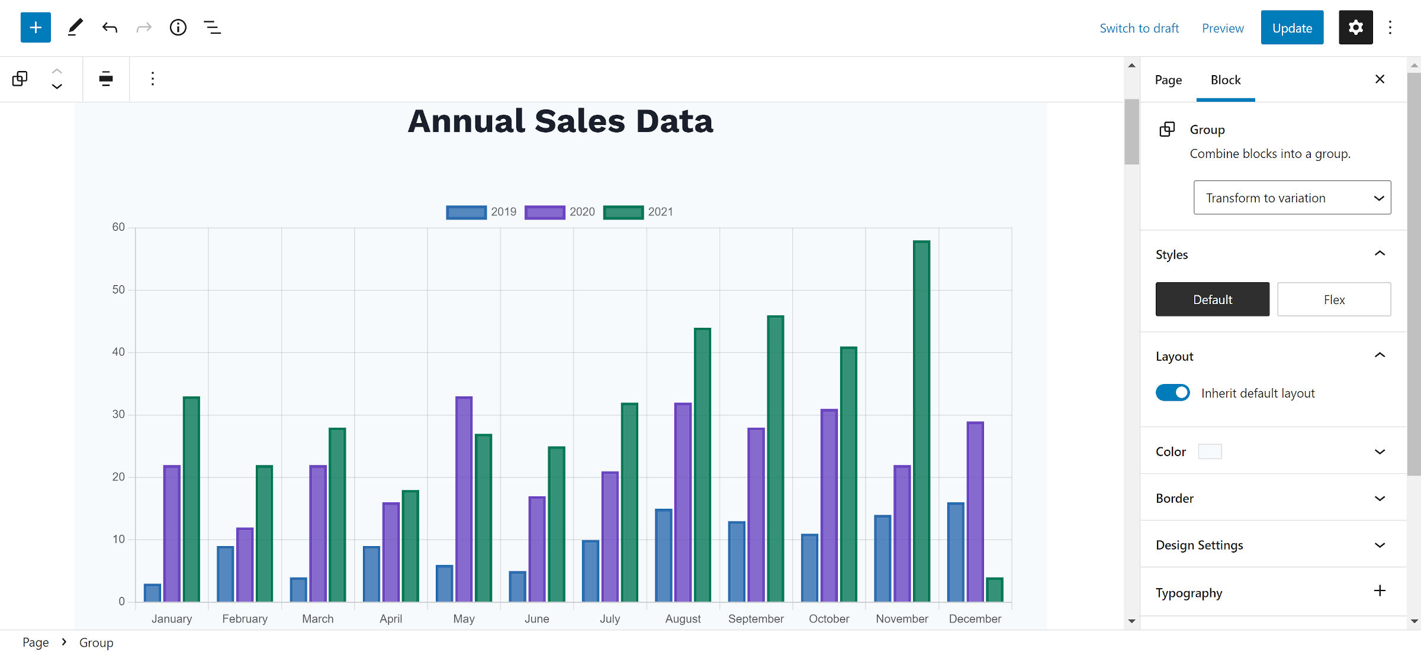Open the Transform to variation dropdown
This screenshot has width=1421, height=652.
(x=1292, y=198)
